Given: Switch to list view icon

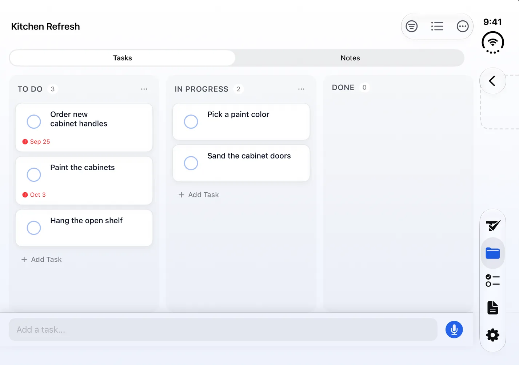Looking at the screenshot, I should click(437, 26).
